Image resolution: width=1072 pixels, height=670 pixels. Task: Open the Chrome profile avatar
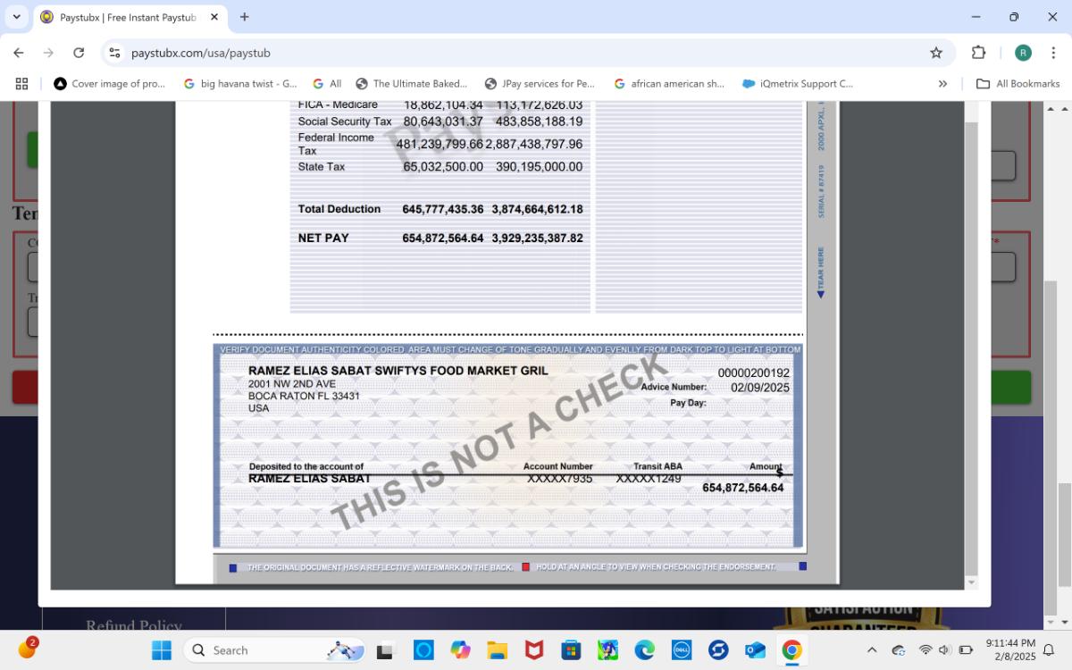tap(1023, 53)
